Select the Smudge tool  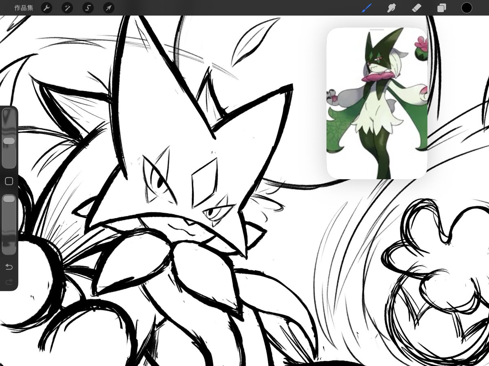click(392, 8)
